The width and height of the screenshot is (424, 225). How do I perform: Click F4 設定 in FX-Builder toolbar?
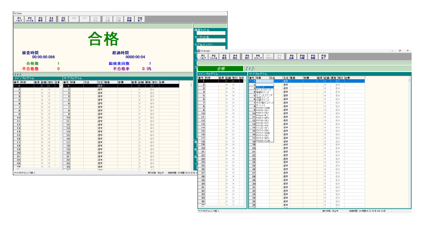tap(235, 57)
